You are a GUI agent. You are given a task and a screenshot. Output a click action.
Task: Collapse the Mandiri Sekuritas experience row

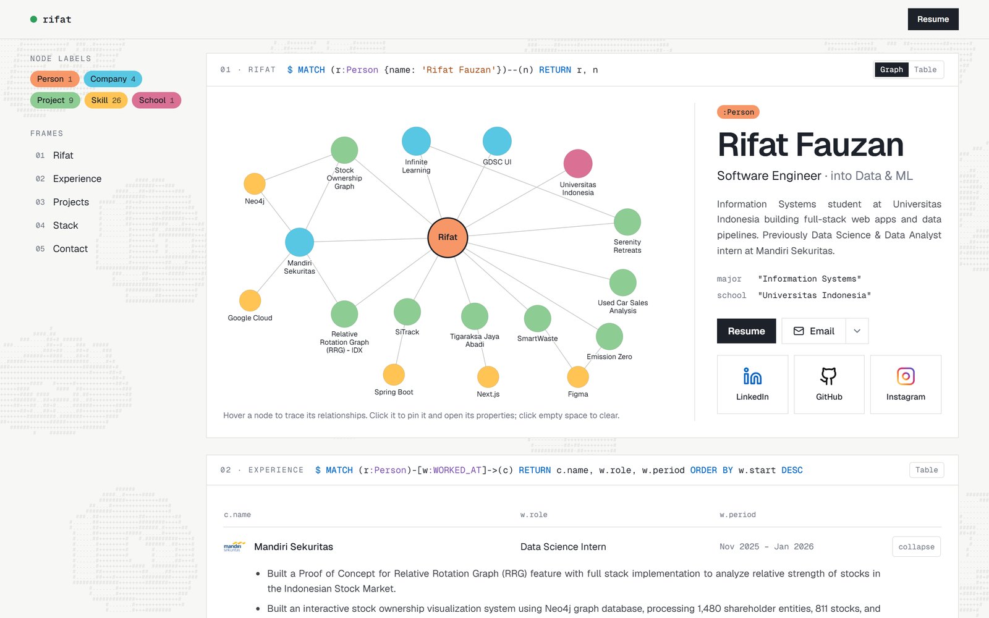tap(916, 547)
